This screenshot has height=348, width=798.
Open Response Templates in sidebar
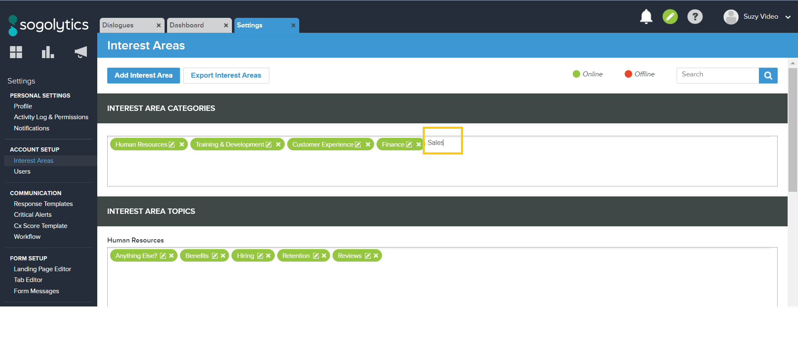click(43, 204)
